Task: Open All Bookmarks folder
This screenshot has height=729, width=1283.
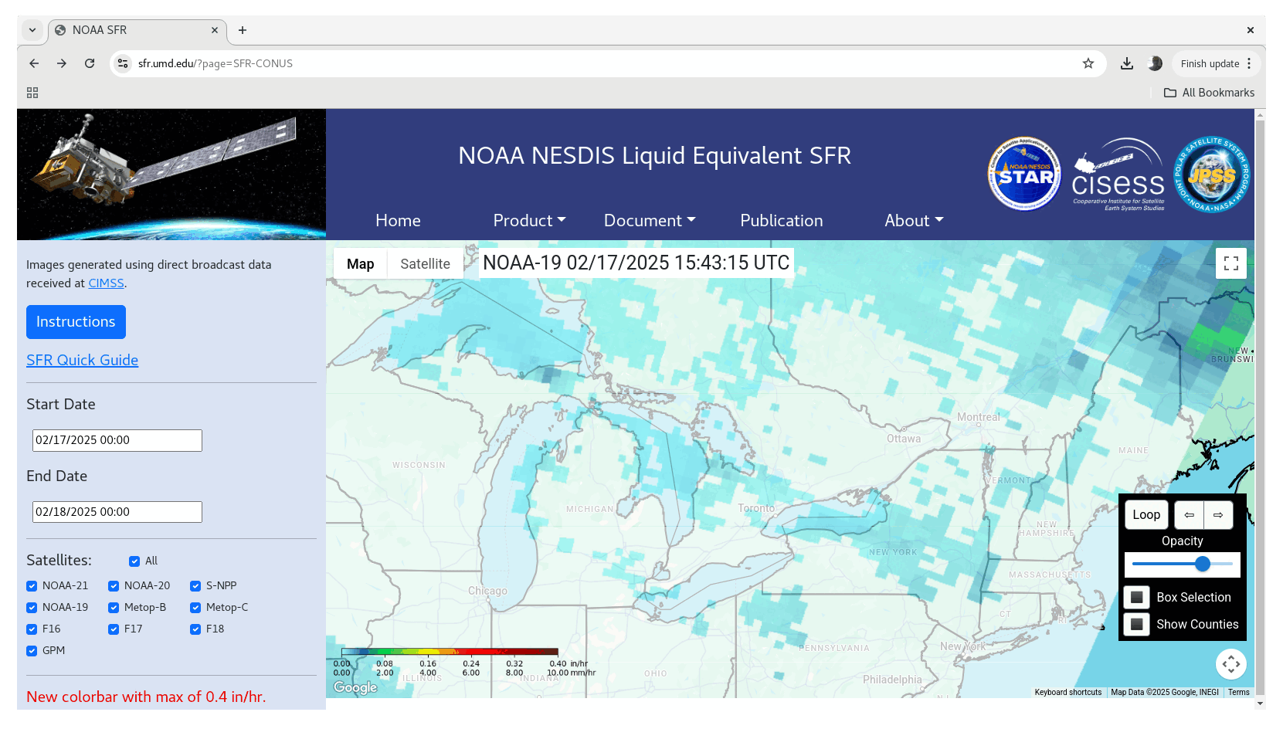Action: (1209, 93)
